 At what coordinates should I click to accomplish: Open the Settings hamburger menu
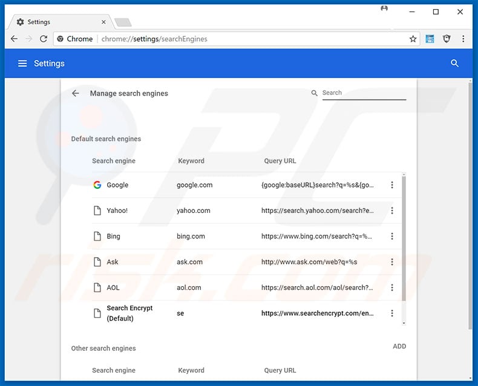click(x=22, y=64)
